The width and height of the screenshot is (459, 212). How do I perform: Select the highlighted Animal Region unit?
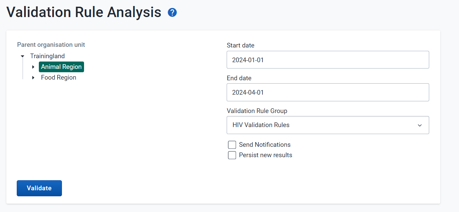tap(61, 67)
